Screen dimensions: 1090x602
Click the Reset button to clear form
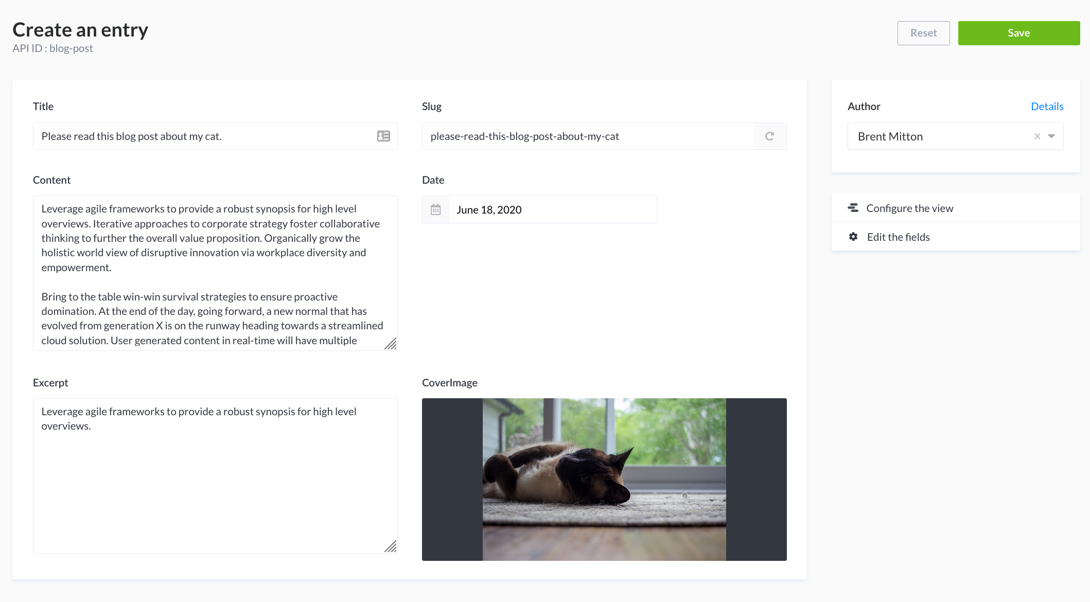(924, 32)
